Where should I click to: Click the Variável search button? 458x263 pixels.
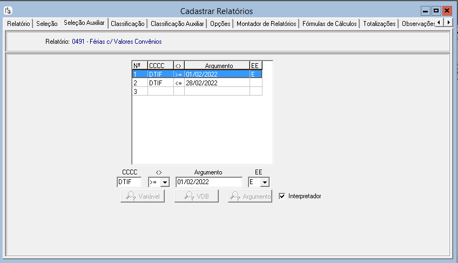[142, 197]
